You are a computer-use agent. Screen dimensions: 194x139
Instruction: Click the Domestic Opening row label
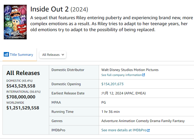click(x=66, y=84)
